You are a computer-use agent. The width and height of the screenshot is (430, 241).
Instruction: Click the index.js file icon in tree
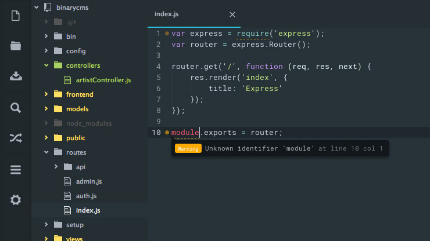[67, 210]
